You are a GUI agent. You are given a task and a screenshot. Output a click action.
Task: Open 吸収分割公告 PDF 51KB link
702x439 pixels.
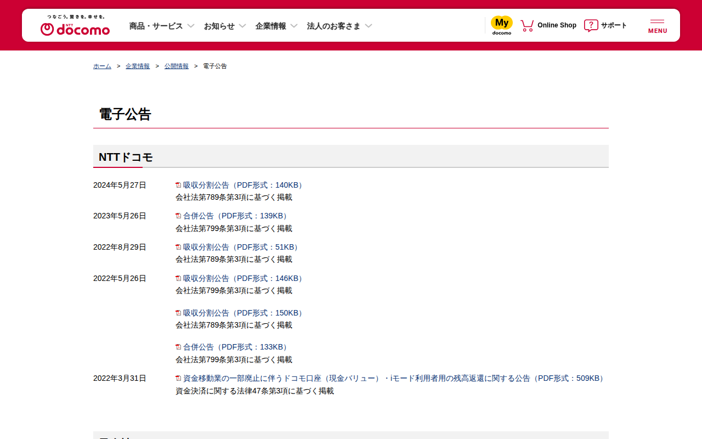pos(242,247)
